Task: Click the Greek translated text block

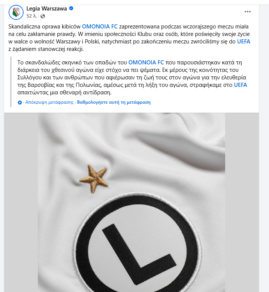Action: pyautogui.click(x=132, y=77)
